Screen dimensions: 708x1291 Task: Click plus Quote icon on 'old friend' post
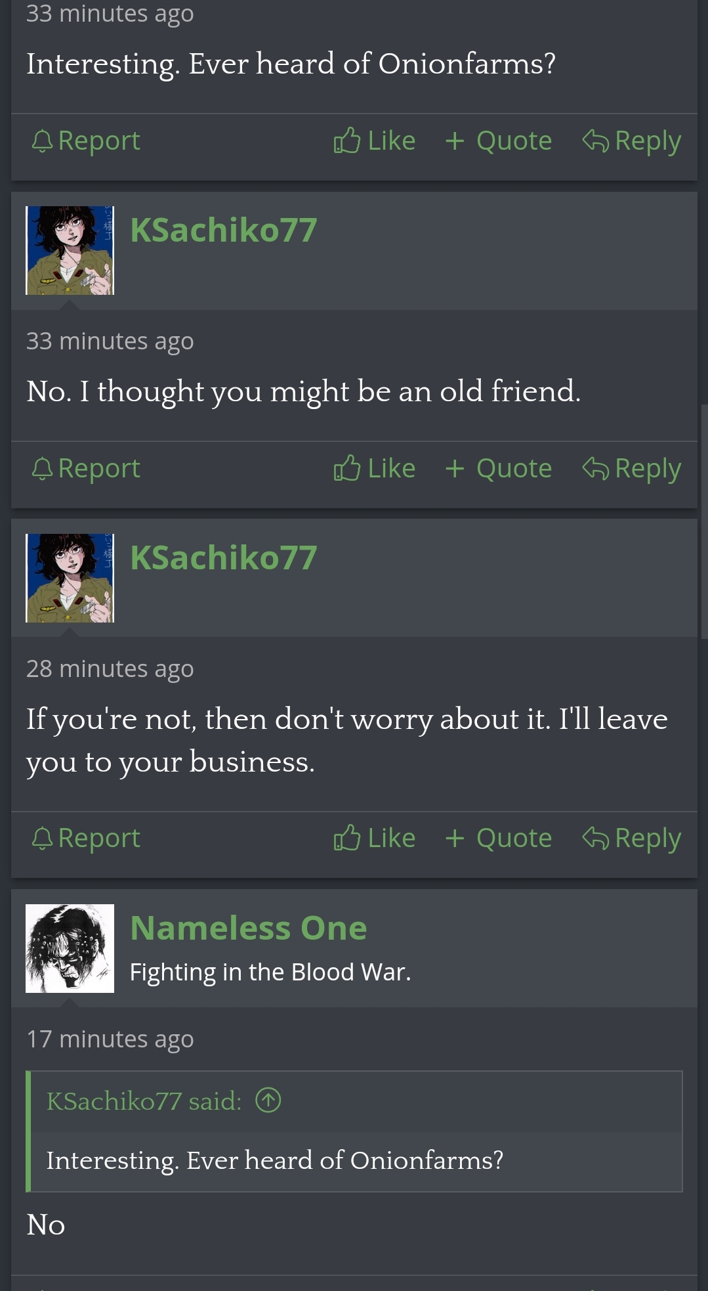point(455,468)
